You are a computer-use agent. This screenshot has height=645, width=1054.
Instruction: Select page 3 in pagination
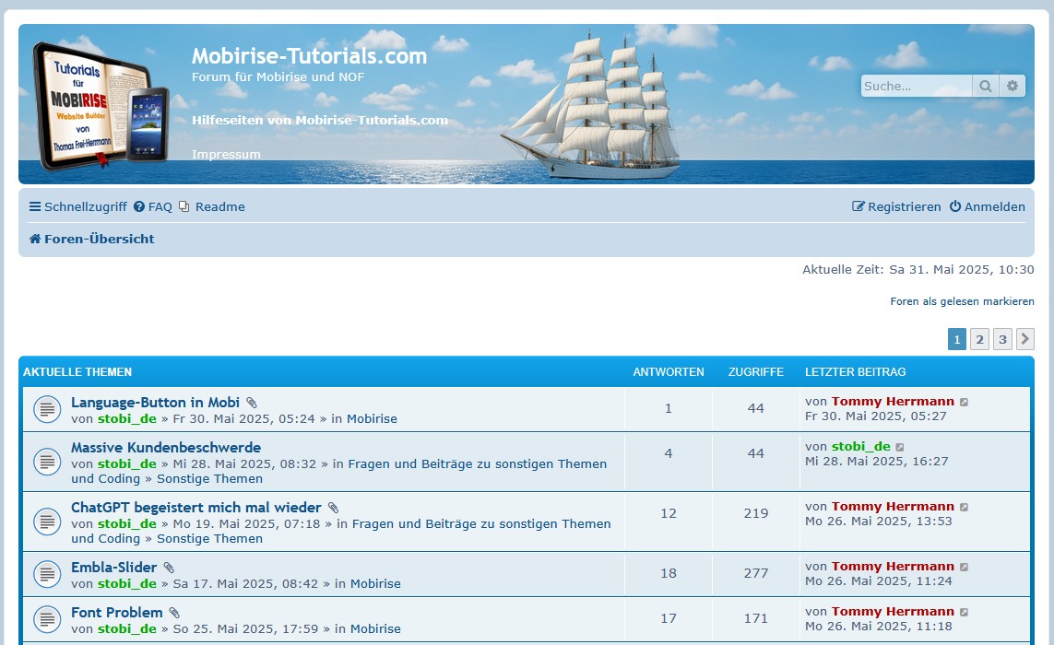pos(1002,339)
